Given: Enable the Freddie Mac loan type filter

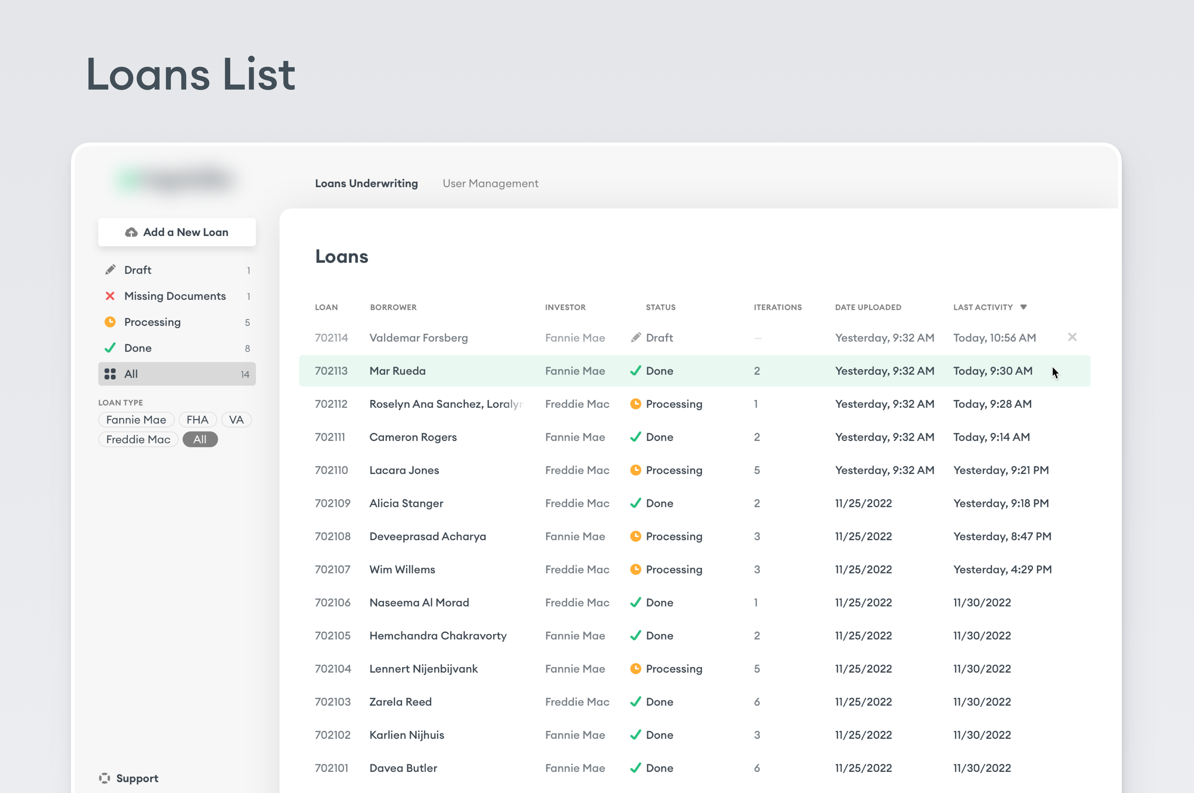Looking at the screenshot, I should tap(138, 439).
